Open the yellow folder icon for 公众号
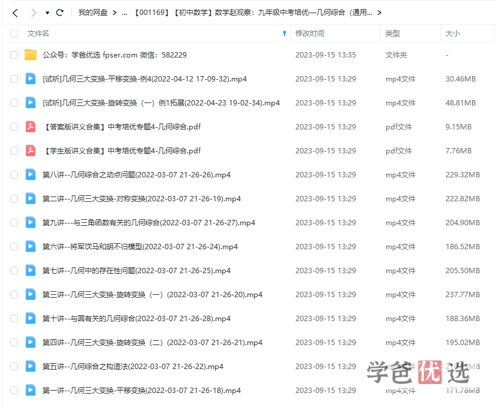 tap(31, 55)
